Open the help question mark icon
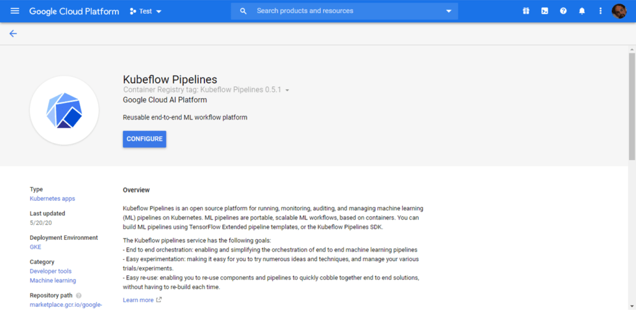The image size is (636, 310). coord(563,11)
